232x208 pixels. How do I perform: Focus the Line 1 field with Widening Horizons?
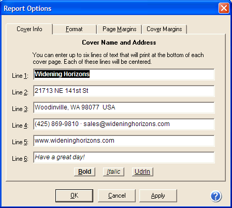click(x=124, y=74)
